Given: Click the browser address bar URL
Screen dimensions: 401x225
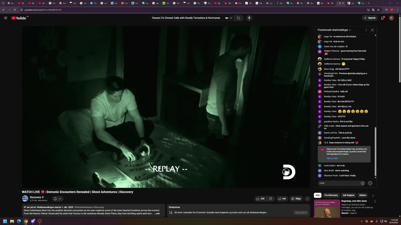Looking at the screenshot, I should [x=43, y=10].
